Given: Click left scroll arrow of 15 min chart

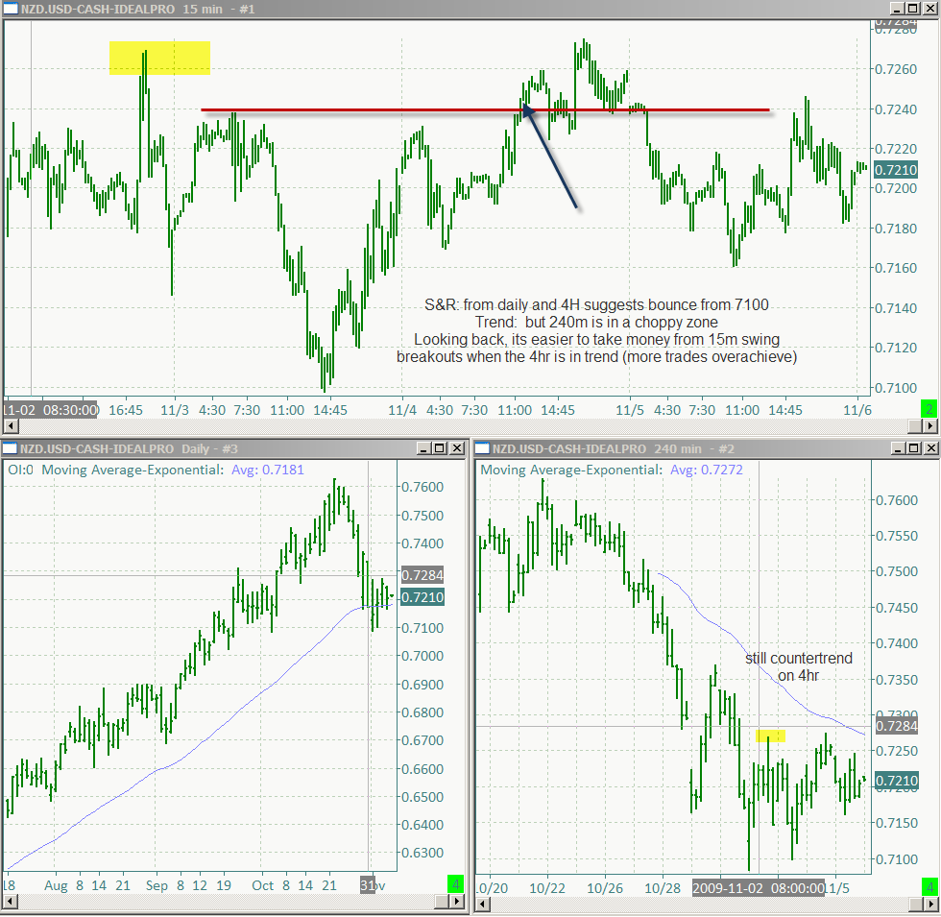Looking at the screenshot, I should click(x=11, y=426).
